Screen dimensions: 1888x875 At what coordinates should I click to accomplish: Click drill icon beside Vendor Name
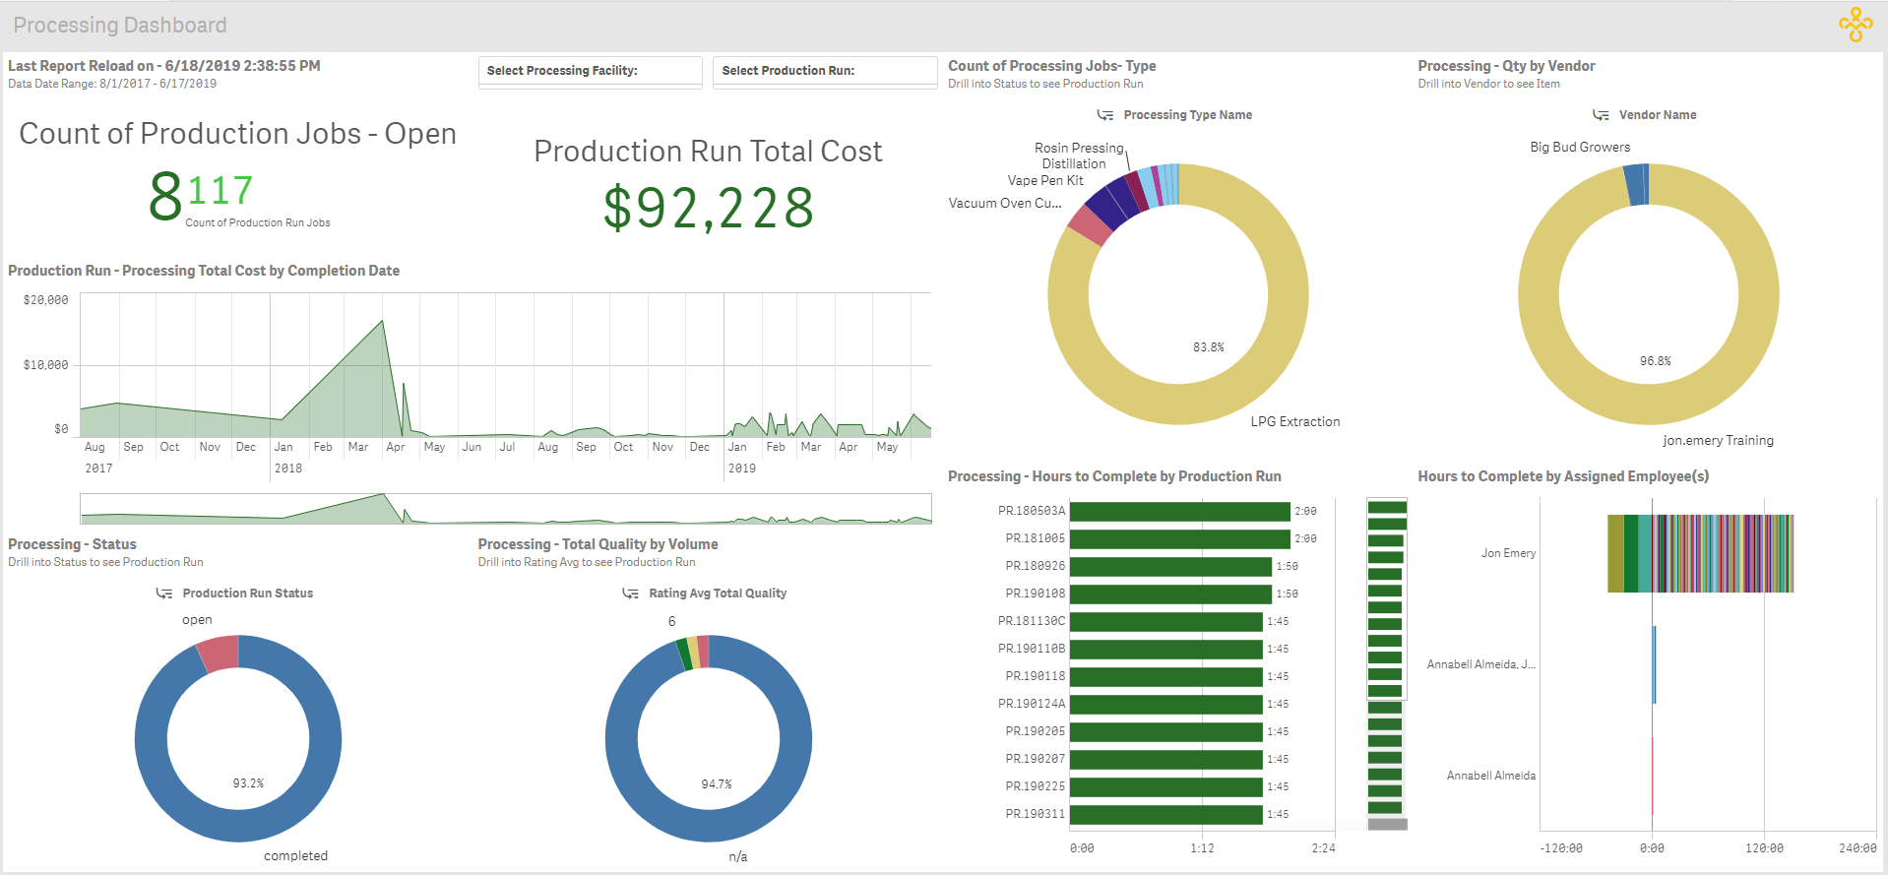[x=1601, y=115]
